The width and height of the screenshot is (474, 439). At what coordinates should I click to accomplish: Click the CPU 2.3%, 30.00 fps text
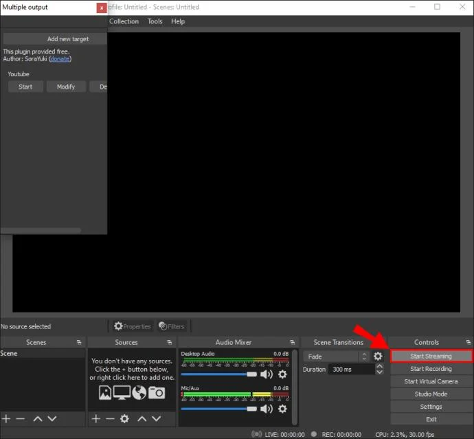click(x=405, y=434)
